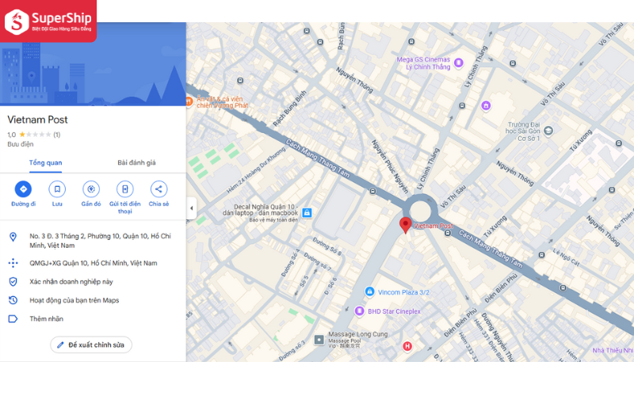Switch to the Tổng quan tab
The image size is (634, 396).
coord(45,162)
